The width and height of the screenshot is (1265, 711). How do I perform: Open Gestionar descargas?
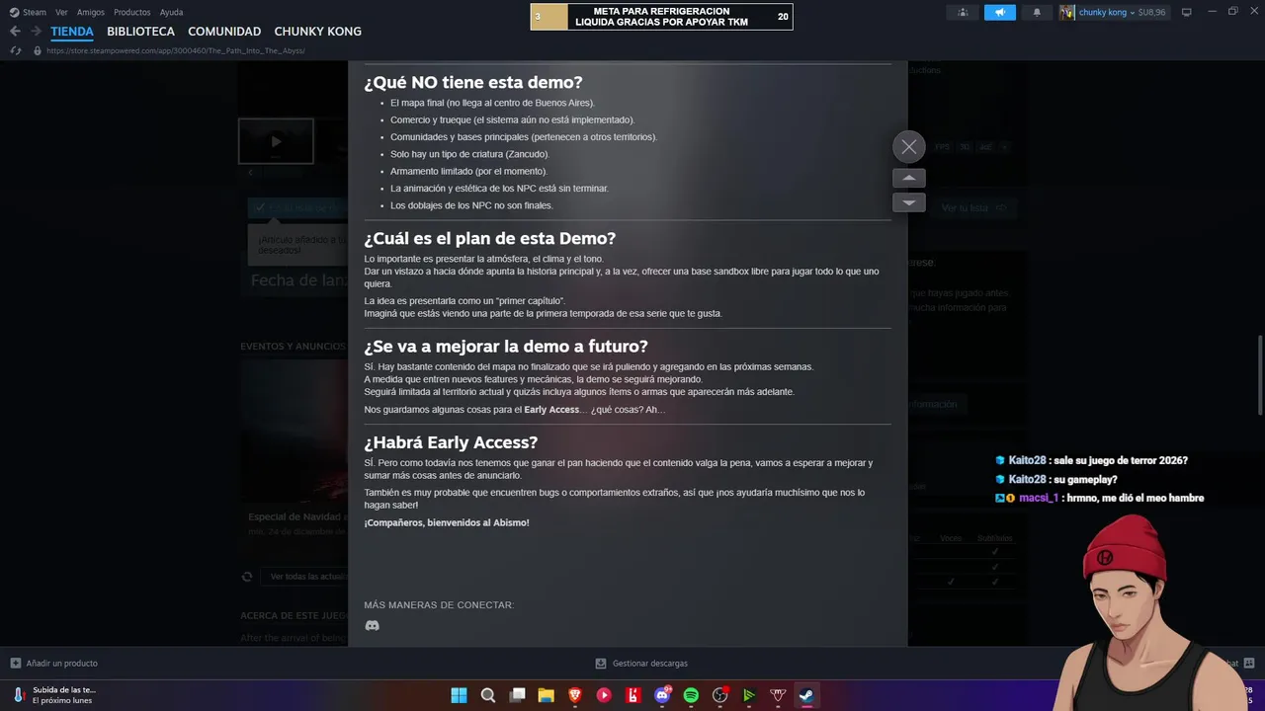640,663
